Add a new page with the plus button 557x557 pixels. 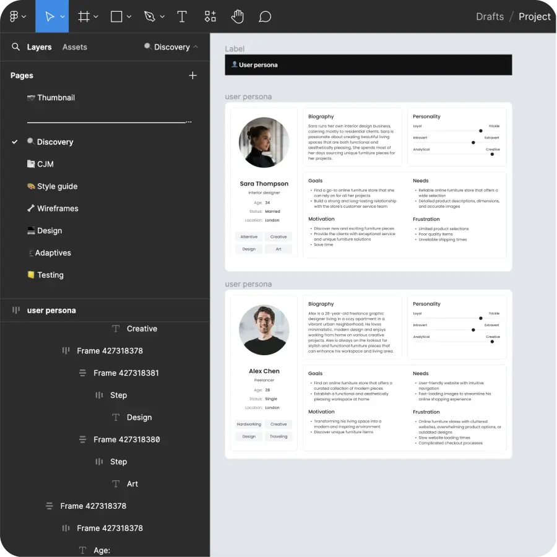[192, 75]
